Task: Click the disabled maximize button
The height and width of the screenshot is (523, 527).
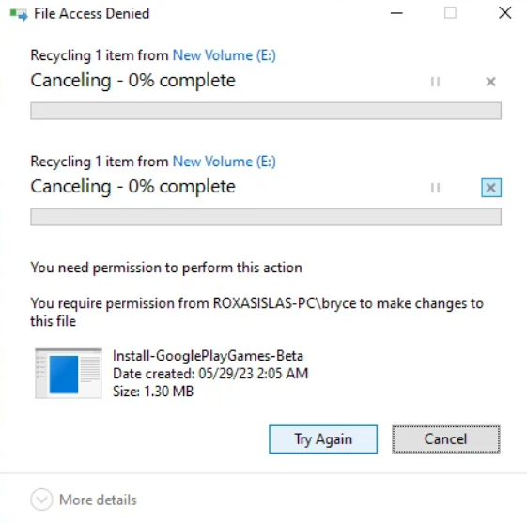Action: click(450, 13)
